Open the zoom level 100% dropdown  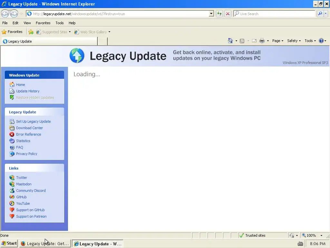click(x=321, y=235)
